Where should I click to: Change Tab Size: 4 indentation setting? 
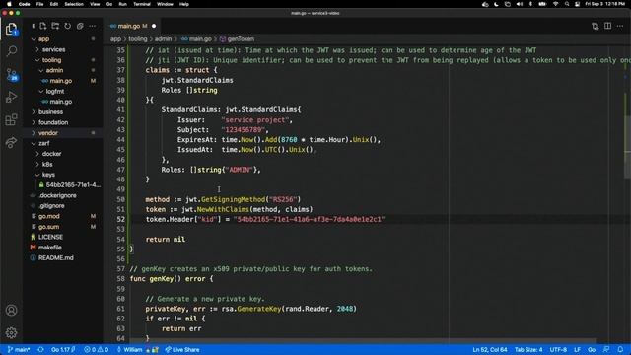click(x=528, y=349)
